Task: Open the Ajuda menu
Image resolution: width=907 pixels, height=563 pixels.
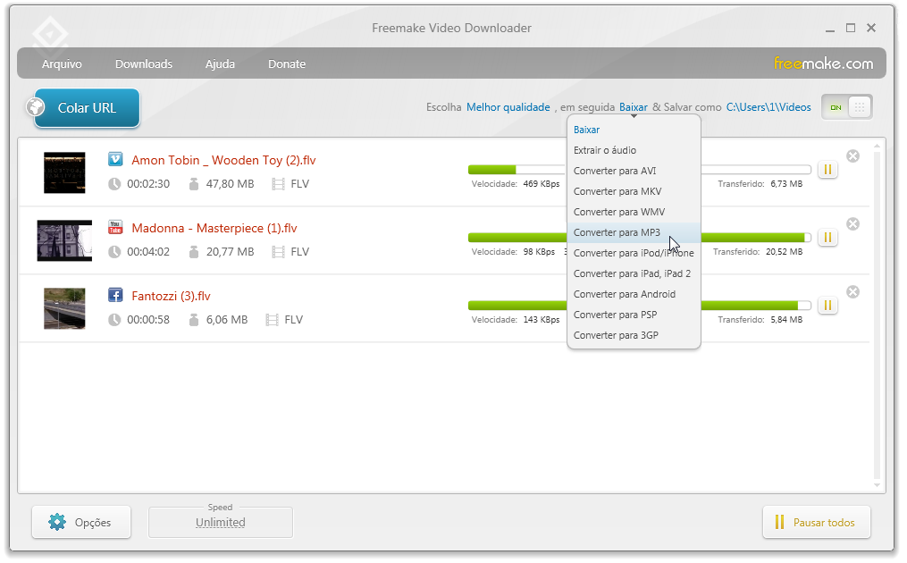Action: [x=220, y=63]
